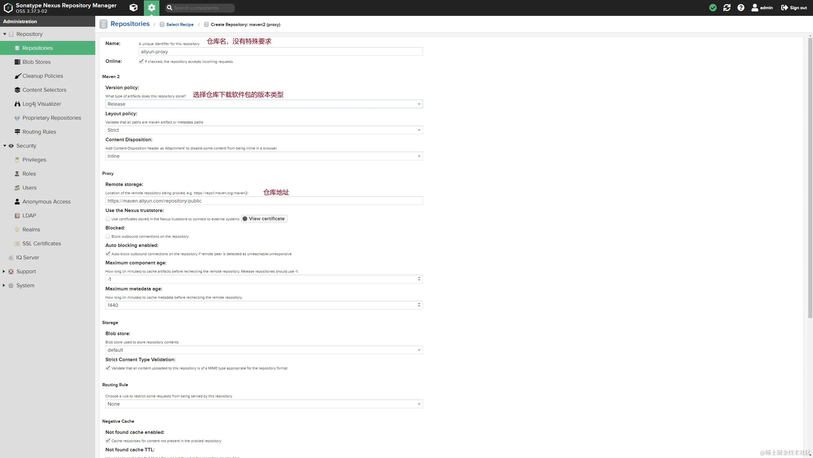813x458 pixels.
Task: Enable Use the Nexus truststore checkbox
Action: [x=108, y=219]
